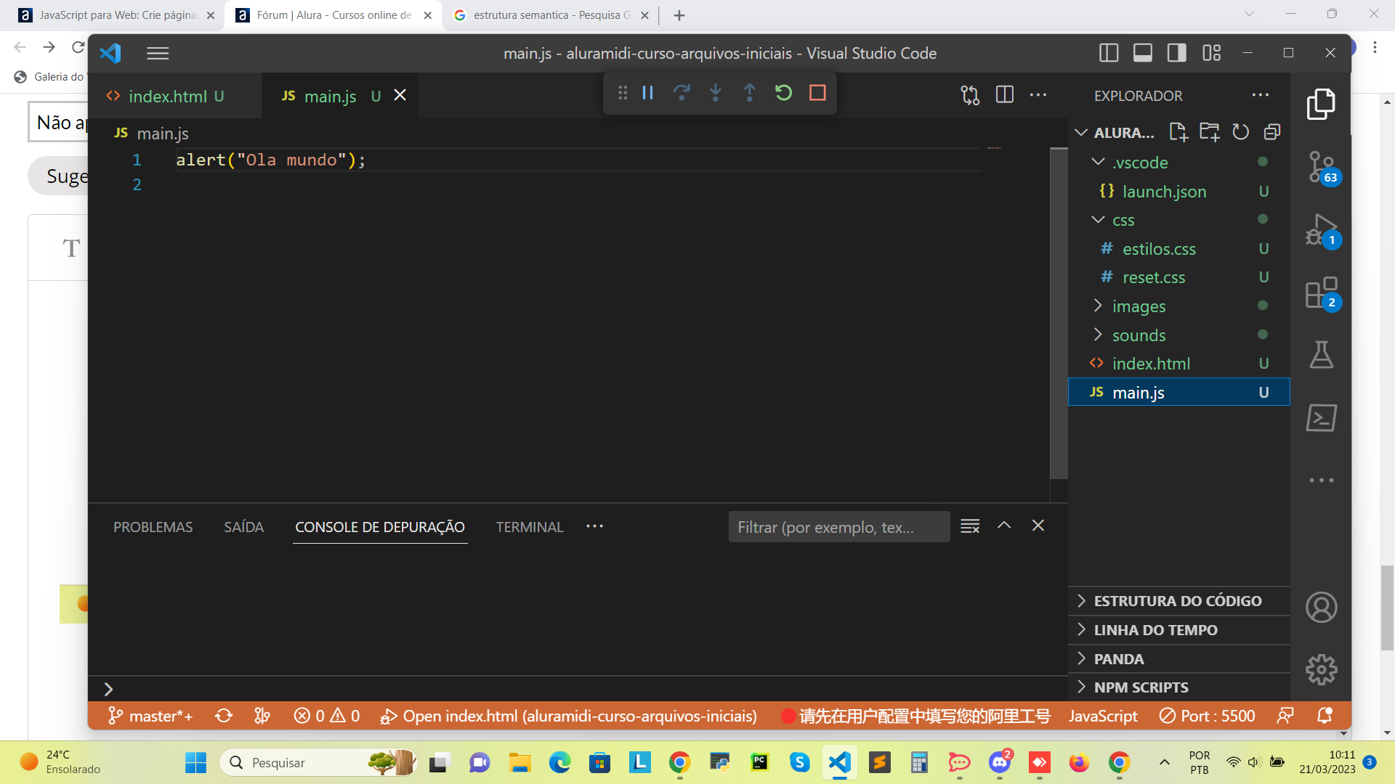Click Port 5500 status bar item

coord(1208,716)
